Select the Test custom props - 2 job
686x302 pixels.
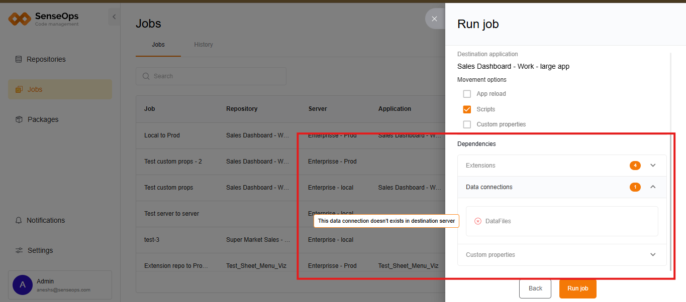point(173,162)
